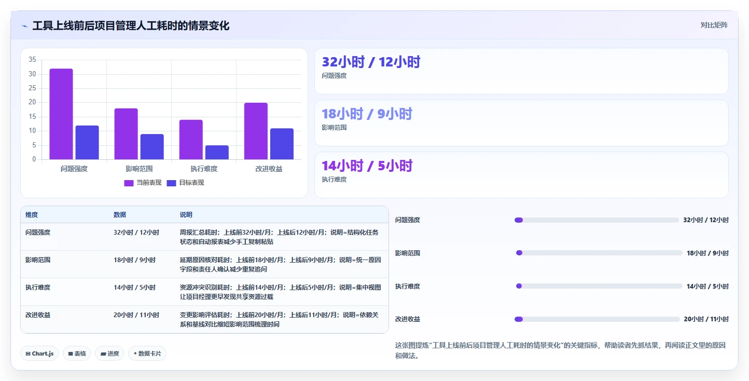Click the 执行难度 target bar (5) in chart

click(217, 153)
